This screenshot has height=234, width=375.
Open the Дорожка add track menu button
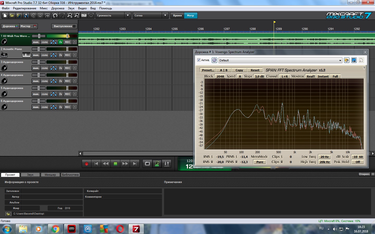10,26
